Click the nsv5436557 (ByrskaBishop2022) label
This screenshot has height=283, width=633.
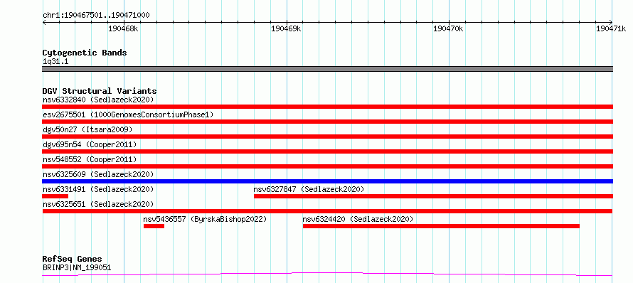(205, 219)
